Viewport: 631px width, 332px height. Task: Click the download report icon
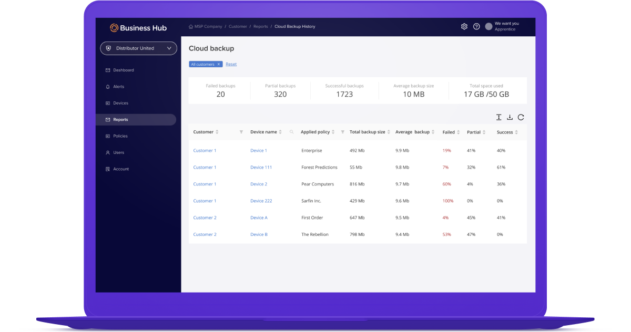[x=510, y=118]
